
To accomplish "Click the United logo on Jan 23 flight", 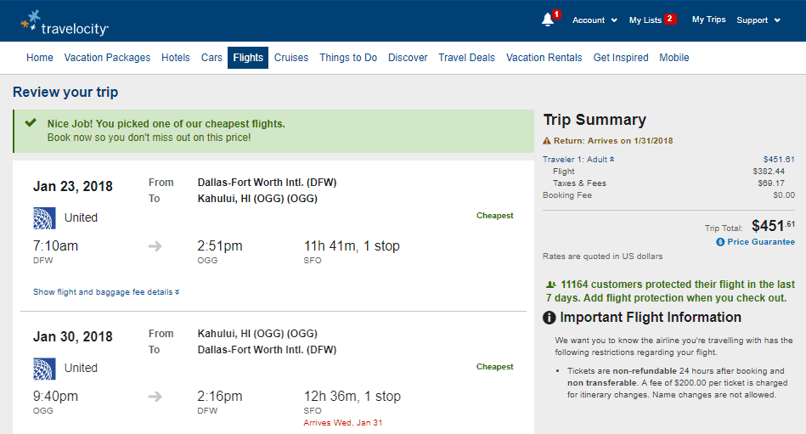I will point(44,218).
